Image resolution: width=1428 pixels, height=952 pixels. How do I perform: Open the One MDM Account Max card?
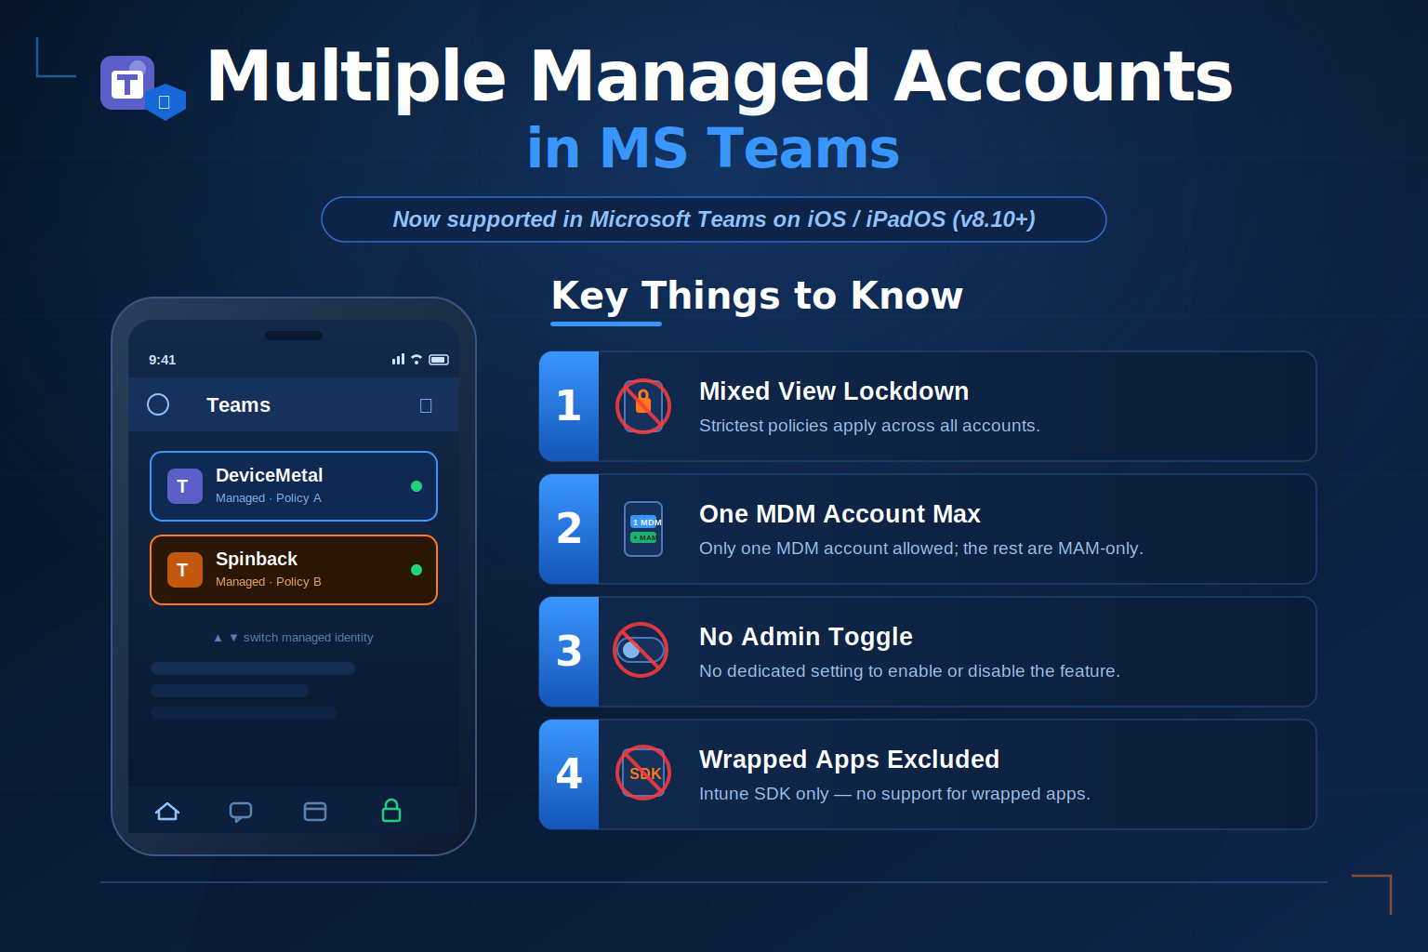928,529
